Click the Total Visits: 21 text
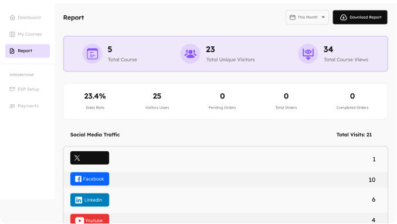 (x=354, y=135)
